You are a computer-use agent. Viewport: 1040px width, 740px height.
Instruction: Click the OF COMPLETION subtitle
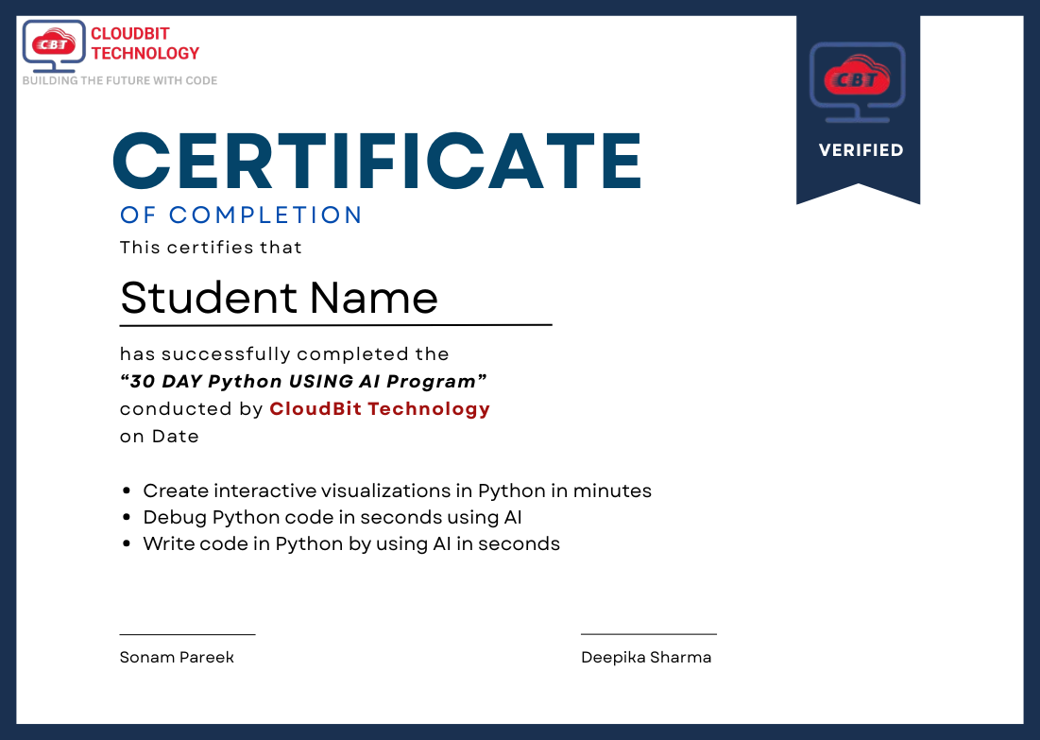tap(241, 215)
